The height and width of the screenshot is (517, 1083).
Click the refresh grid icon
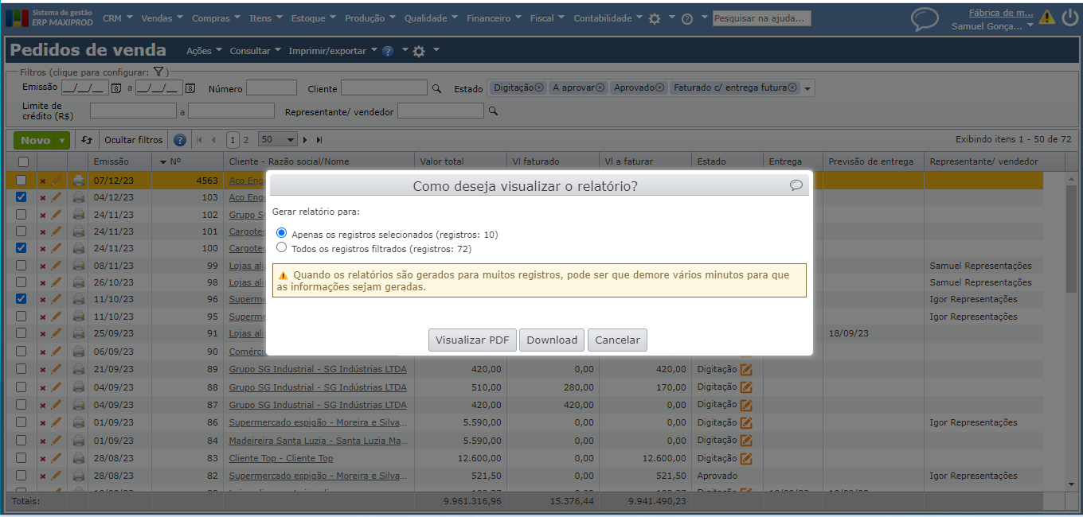click(87, 140)
